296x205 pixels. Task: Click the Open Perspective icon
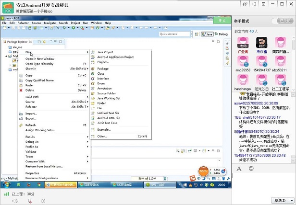tap(197, 34)
